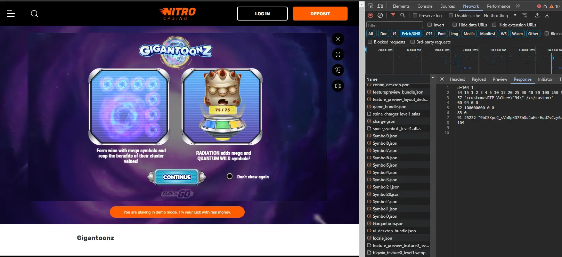Filter requests by WS
This screenshot has height=257, width=562.
tap(504, 34)
